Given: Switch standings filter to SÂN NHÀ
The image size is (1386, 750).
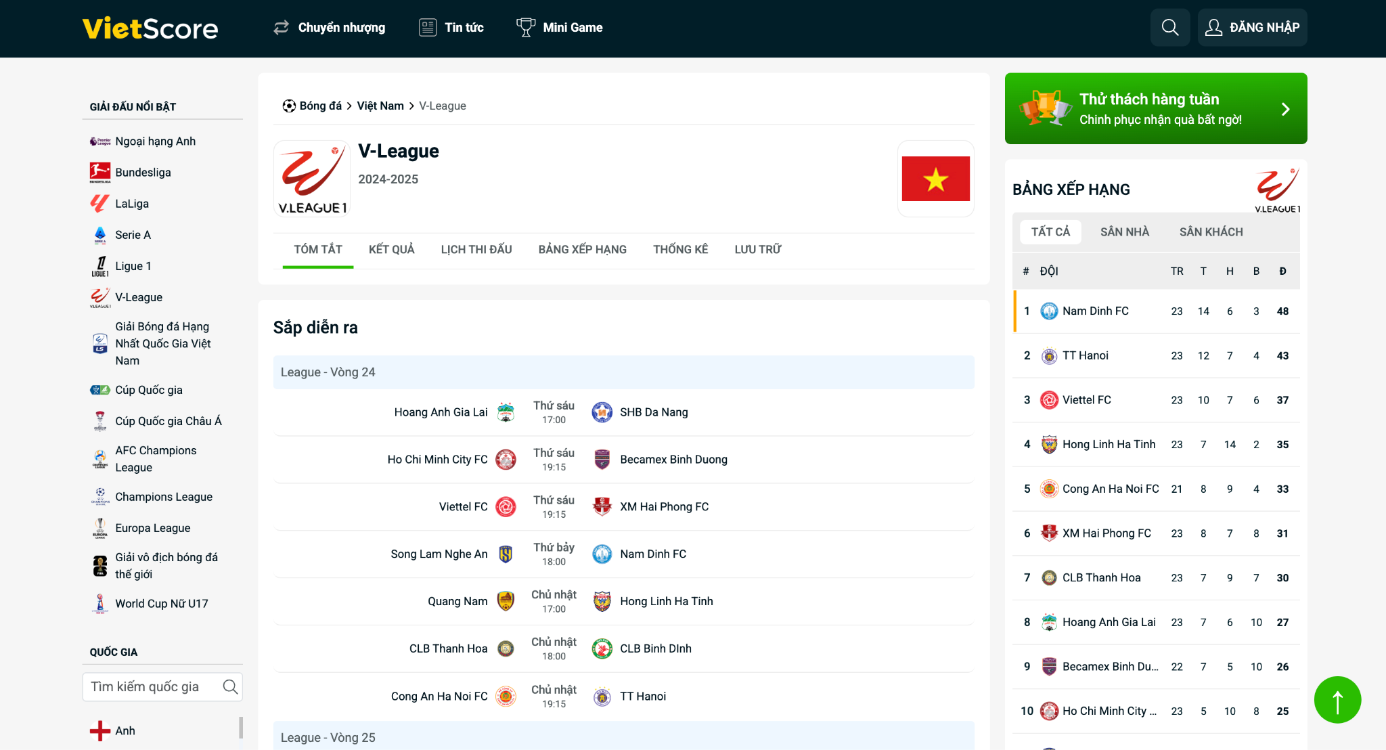Looking at the screenshot, I should point(1124,231).
